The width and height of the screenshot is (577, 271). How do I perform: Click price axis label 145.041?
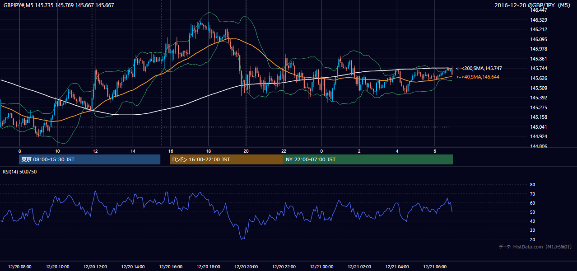point(539,127)
